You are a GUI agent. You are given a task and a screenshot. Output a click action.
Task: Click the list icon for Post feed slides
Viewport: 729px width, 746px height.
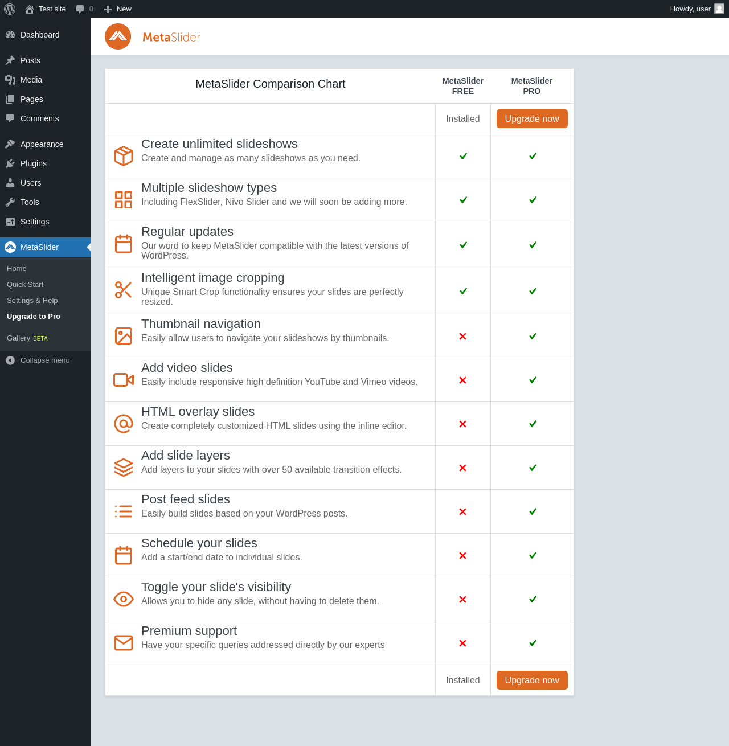pos(124,511)
